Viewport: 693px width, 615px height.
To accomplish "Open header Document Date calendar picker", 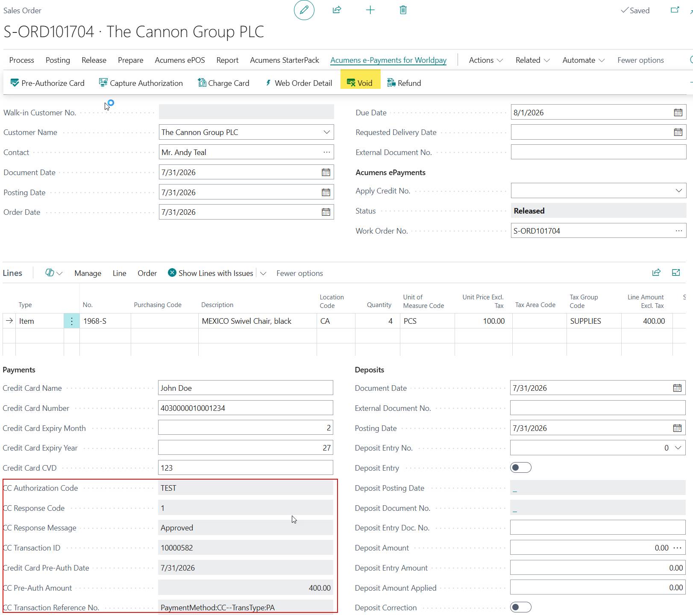I will click(326, 173).
